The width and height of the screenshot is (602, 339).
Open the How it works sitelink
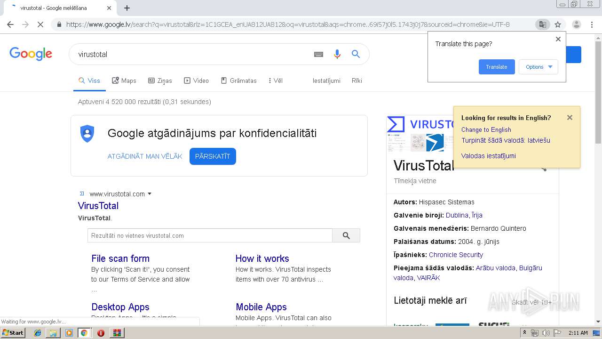pyautogui.click(x=262, y=258)
